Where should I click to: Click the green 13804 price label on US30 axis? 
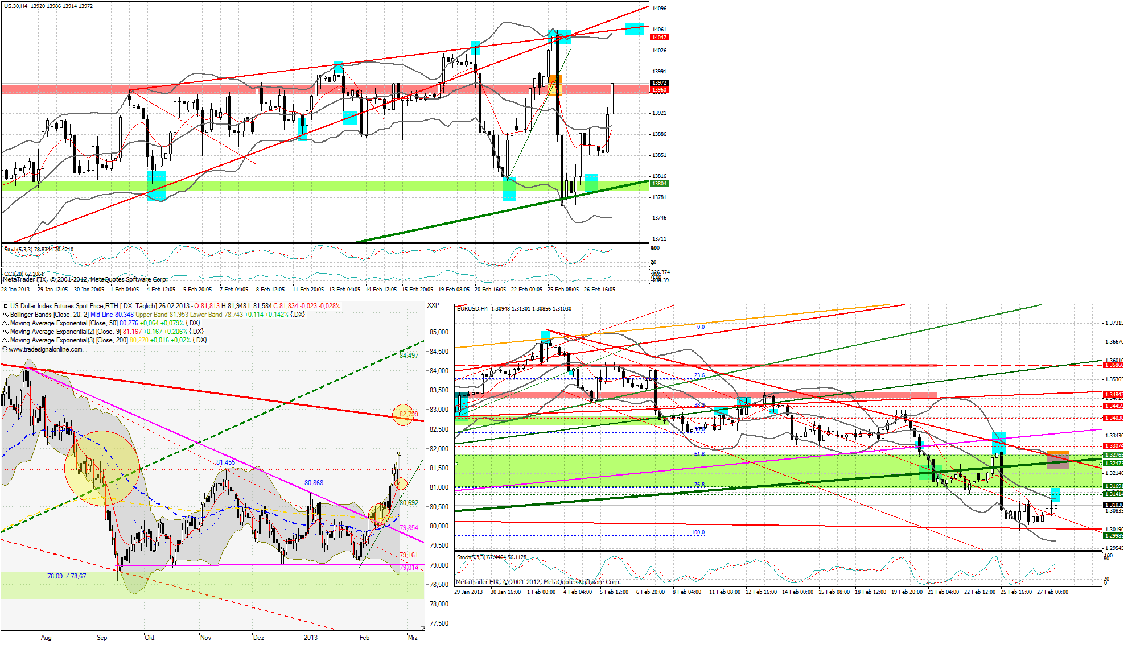click(x=659, y=183)
